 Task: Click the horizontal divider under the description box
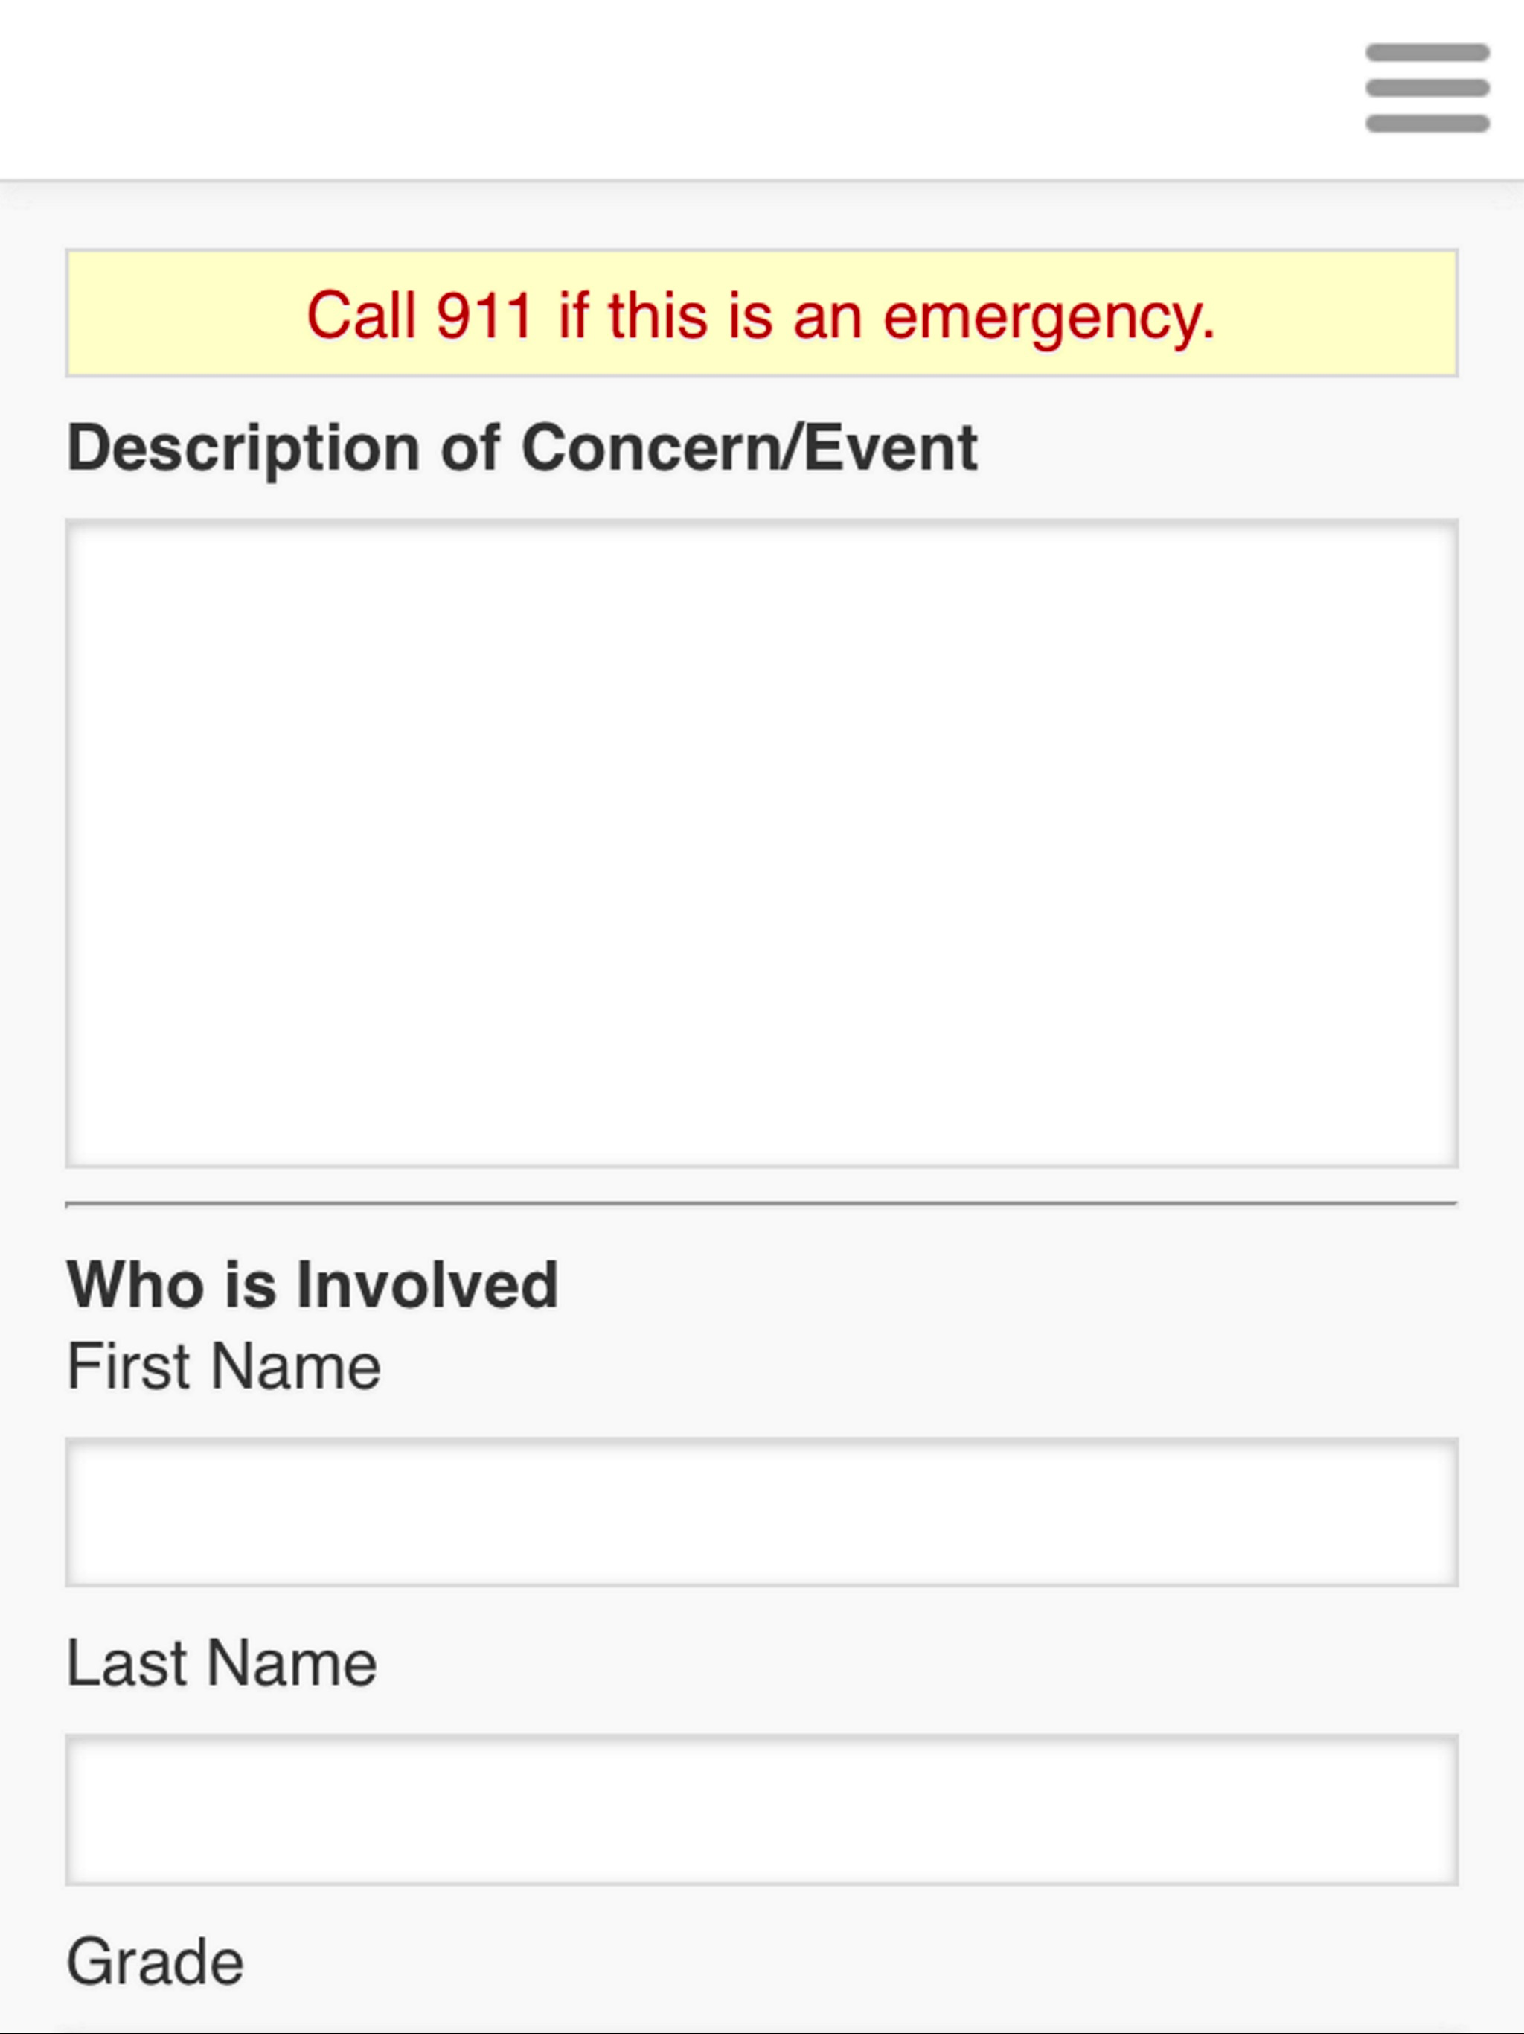coord(761,1202)
